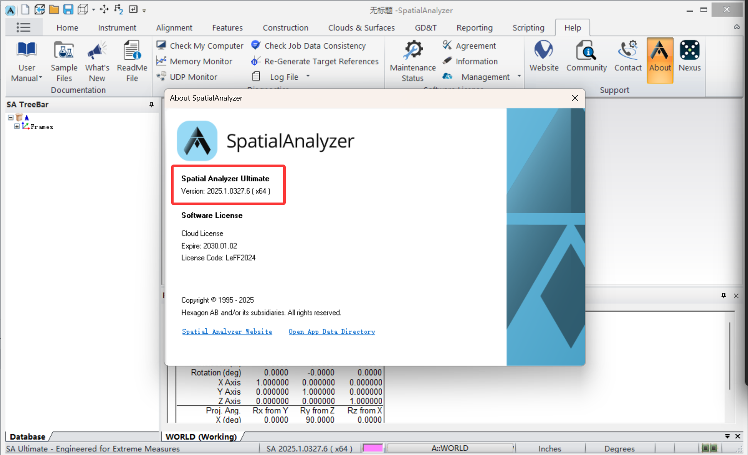
Task: Click the Contact support icon
Action: [x=628, y=56]
